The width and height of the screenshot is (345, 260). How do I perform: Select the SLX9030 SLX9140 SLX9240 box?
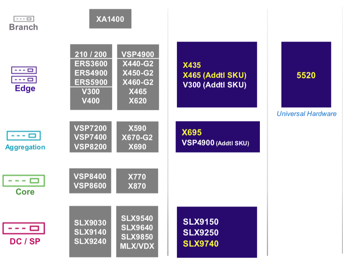click(x=90, y=231)
